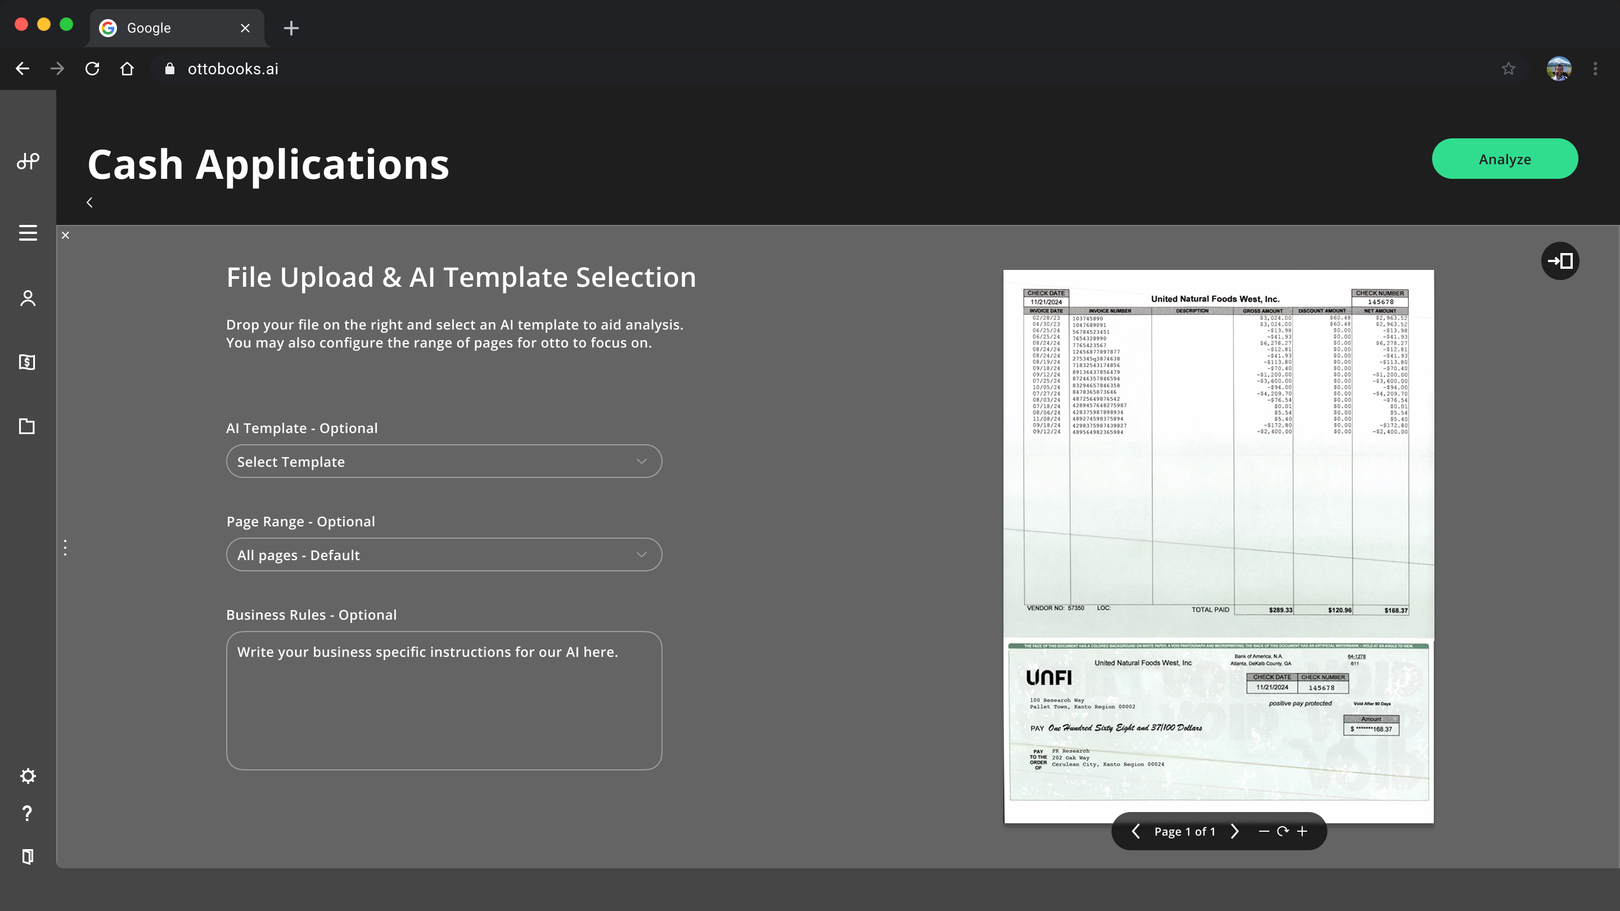
Task: Expand the Select Template dropdown
Action: 444,462
